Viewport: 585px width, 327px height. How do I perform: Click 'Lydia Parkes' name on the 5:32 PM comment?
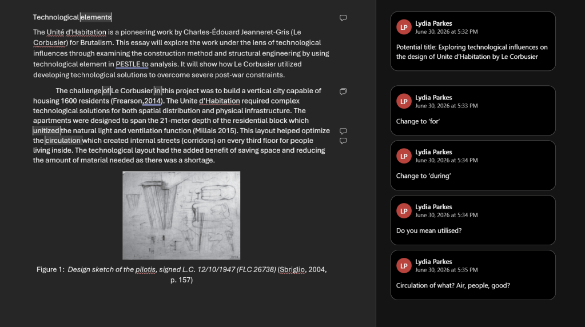(x=433, y=23)
